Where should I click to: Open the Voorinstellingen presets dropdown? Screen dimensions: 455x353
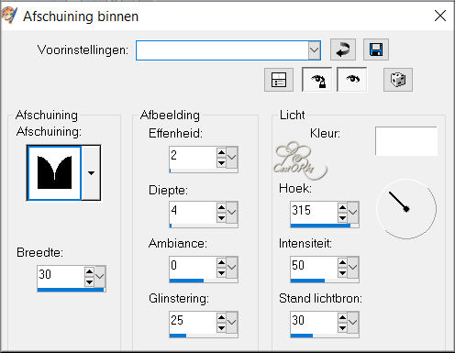[x=314, y=50]
